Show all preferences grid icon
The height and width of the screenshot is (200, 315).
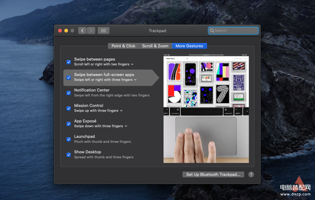pyautogui.click(x=103, y=31)
